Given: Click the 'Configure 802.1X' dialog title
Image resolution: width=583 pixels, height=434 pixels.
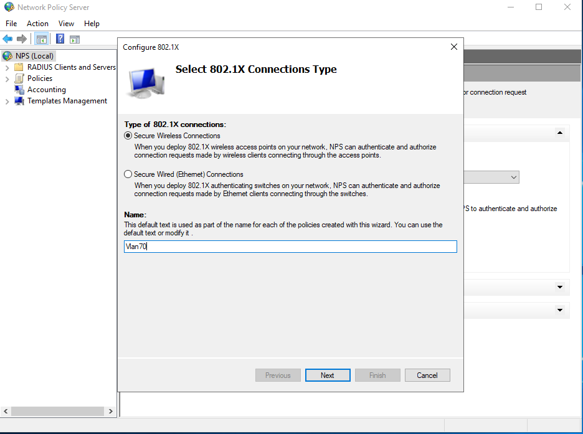Looking at the screenshot, I should point(151,47).
